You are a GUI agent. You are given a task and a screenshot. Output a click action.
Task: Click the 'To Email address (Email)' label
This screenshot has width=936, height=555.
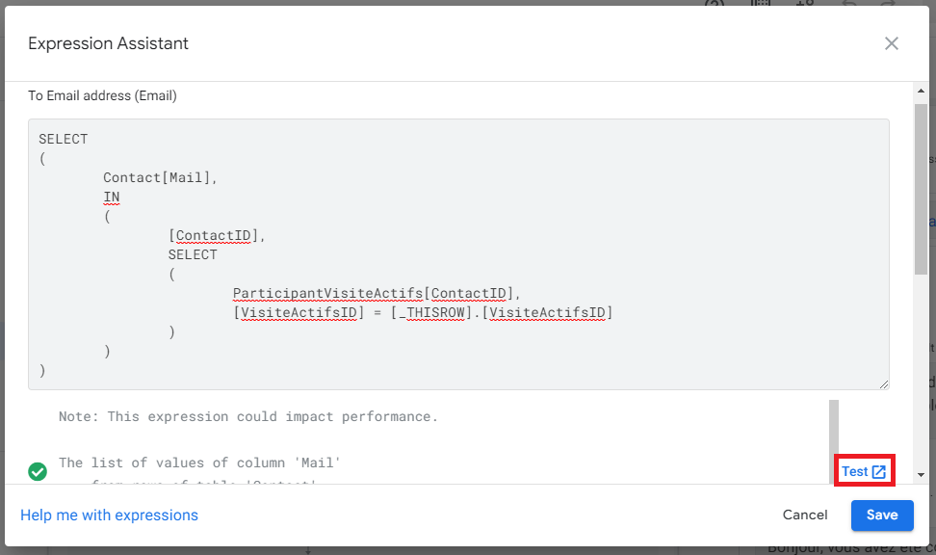[x=102, y=95]
